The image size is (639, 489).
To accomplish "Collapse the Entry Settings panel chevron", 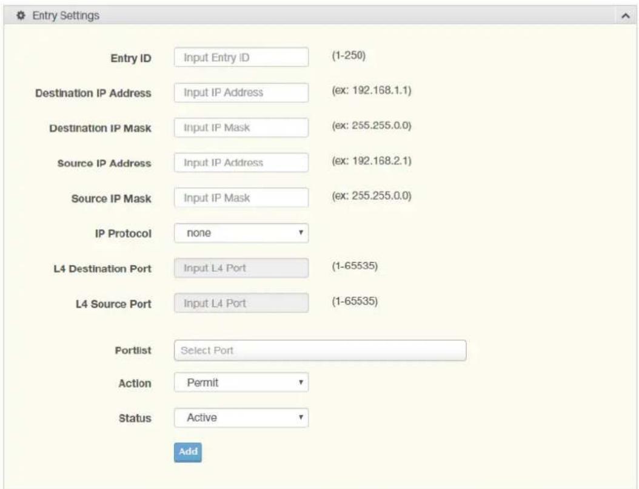I will coord(625,16).
